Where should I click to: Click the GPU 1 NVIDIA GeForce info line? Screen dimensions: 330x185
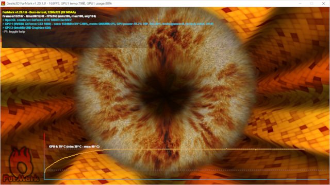108,24
